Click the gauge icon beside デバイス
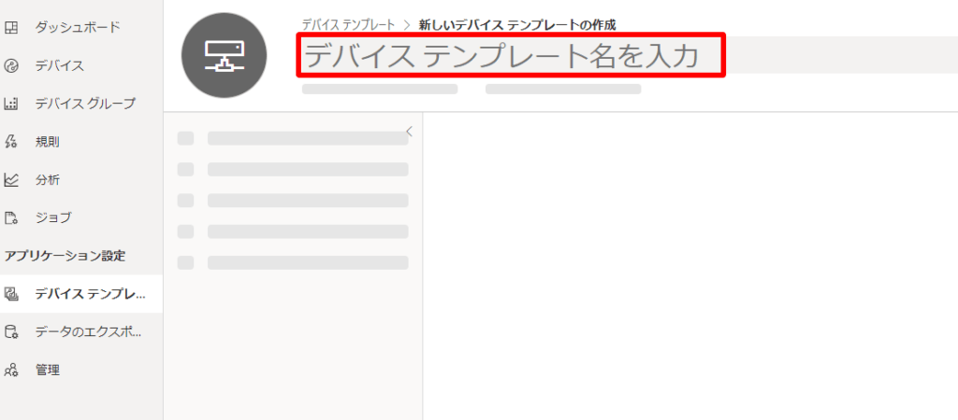The height and width of the screenshot is (420, 958). pyautogui.click(x=11, y=65)
